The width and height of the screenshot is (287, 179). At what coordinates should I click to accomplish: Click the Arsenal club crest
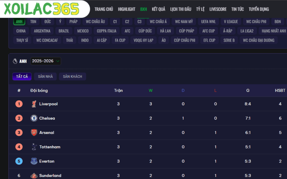click(x=34, y=132)
